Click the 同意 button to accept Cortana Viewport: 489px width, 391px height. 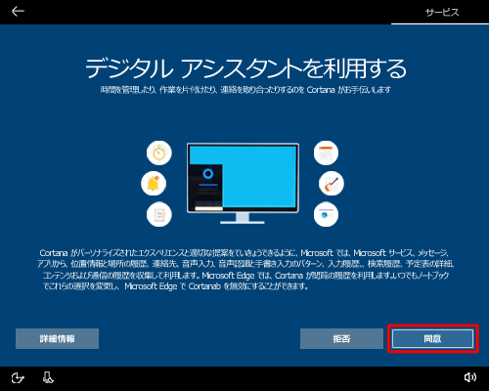coord(432,339)
